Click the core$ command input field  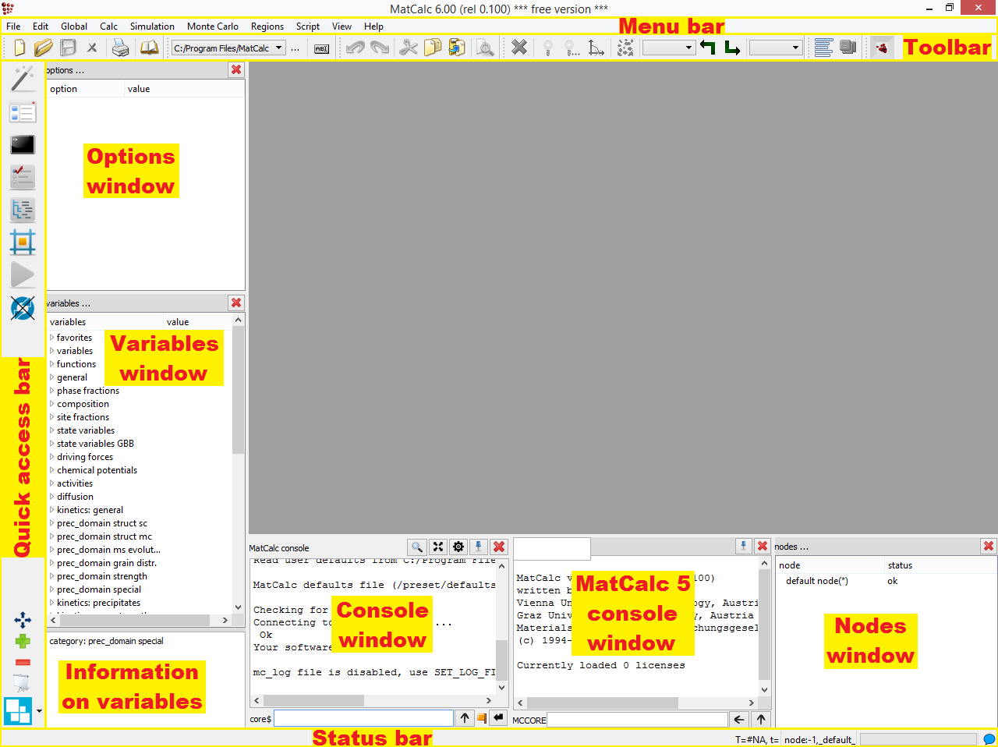click(363, 718)
